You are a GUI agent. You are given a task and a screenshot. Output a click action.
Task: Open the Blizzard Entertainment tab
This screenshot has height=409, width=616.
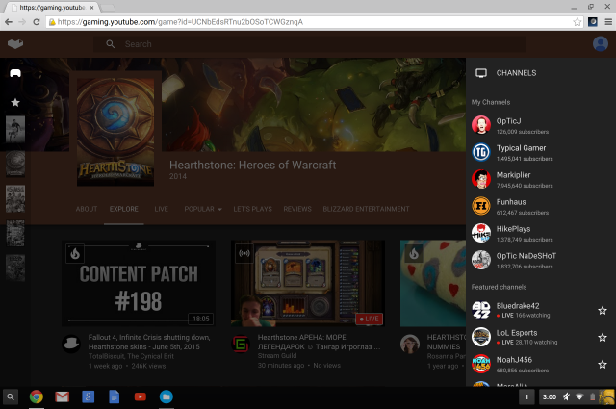366,209
